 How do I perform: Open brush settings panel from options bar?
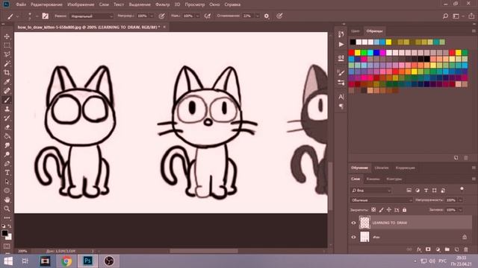tap(45, 16)
